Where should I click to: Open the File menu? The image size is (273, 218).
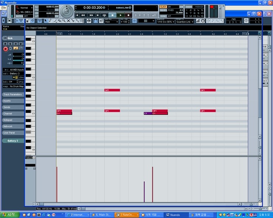[4, 7]
